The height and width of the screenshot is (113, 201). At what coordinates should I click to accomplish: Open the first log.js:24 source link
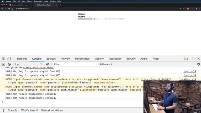click(x=190, y=71)
